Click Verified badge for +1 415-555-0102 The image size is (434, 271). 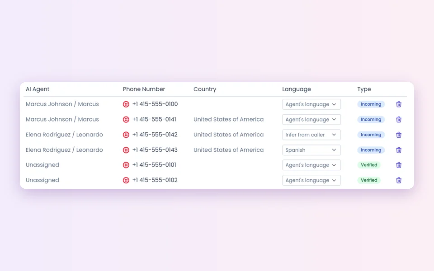click(x=369, y=180)
